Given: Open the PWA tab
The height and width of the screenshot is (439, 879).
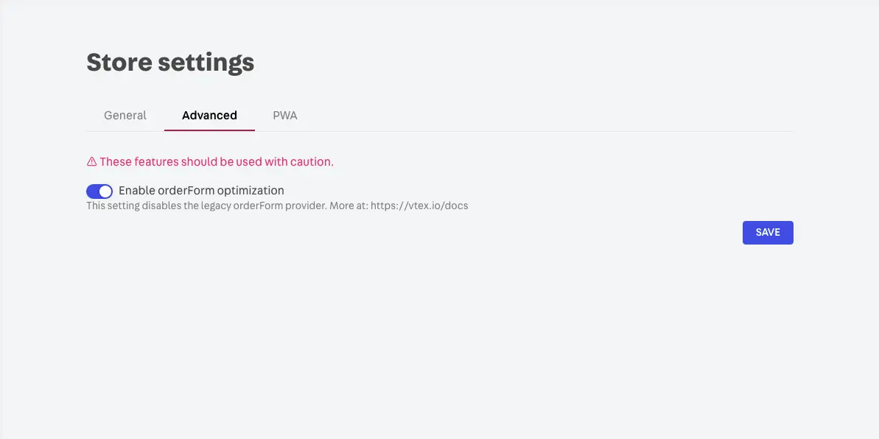Looking at the screenshot, I should [x=285, y=116].
